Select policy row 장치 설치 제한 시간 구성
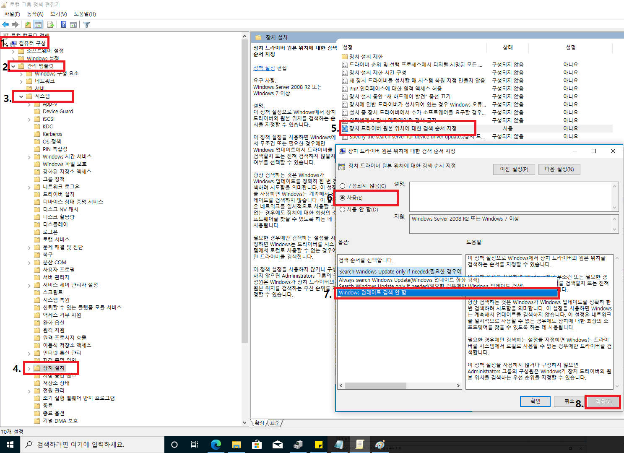Screen dimensions: 624x453 pyautogui.click(x=477, y=73)
